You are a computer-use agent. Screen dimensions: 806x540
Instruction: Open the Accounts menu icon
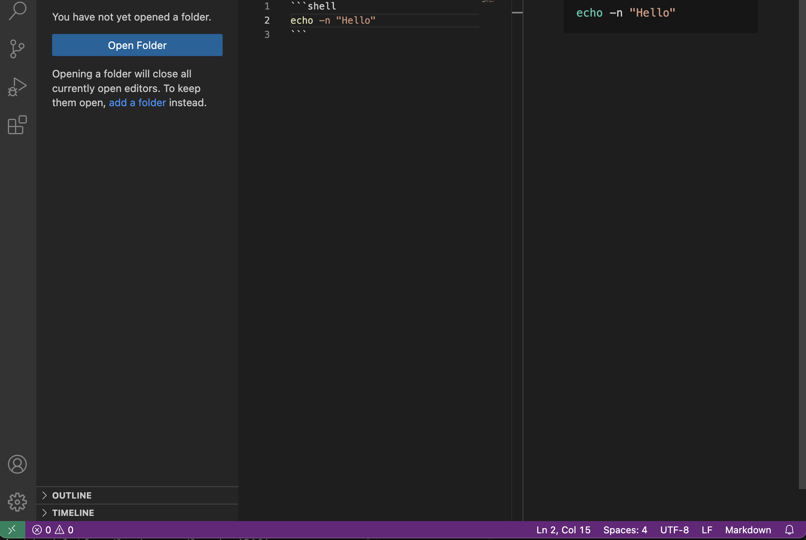pyautogui.click(x=17, y=464)
